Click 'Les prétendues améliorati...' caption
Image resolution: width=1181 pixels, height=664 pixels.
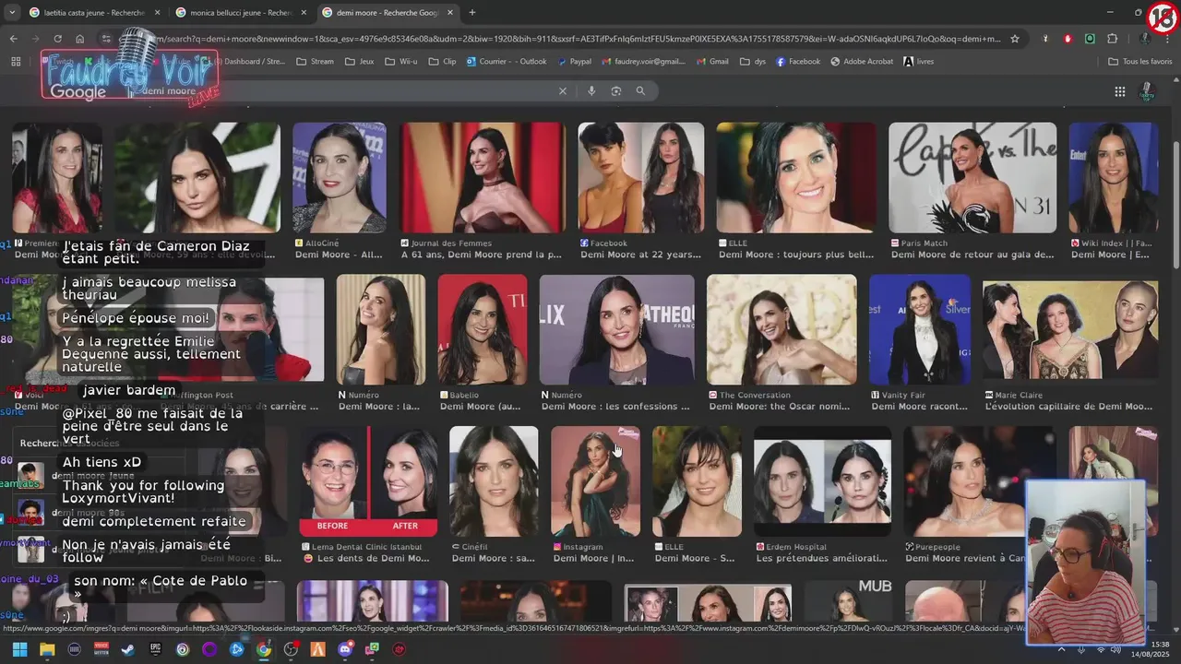822,559
